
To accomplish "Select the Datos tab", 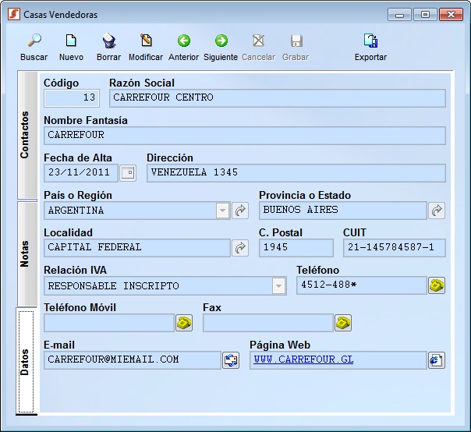I will pyautogui.click(x=27, y=362).
